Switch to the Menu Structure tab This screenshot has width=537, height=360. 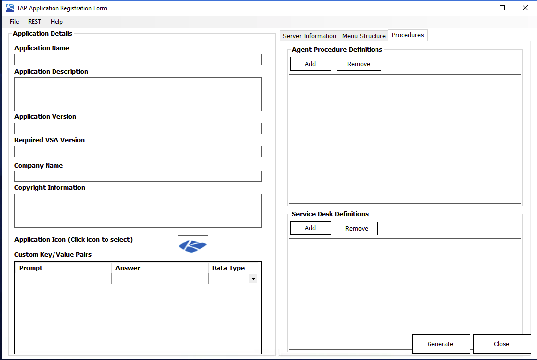[364, 36]
